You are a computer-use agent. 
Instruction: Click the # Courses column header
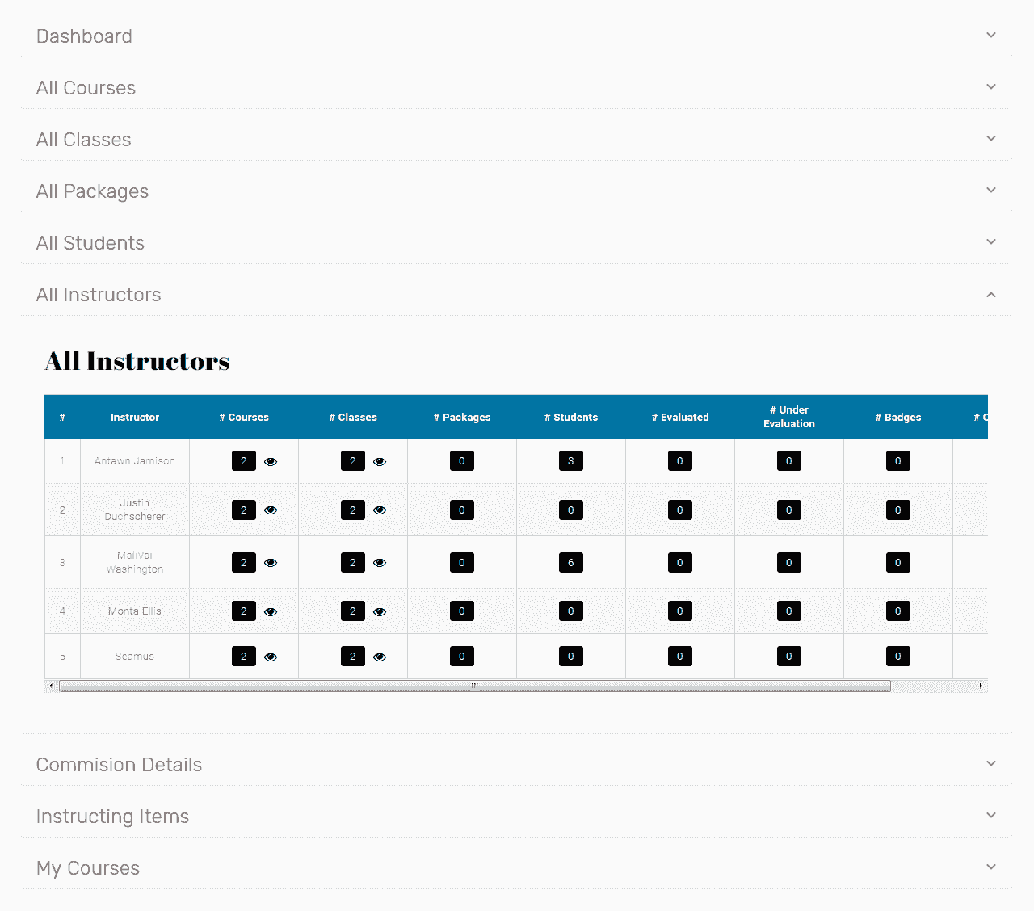pyautogui.click(x=244, y=418)
